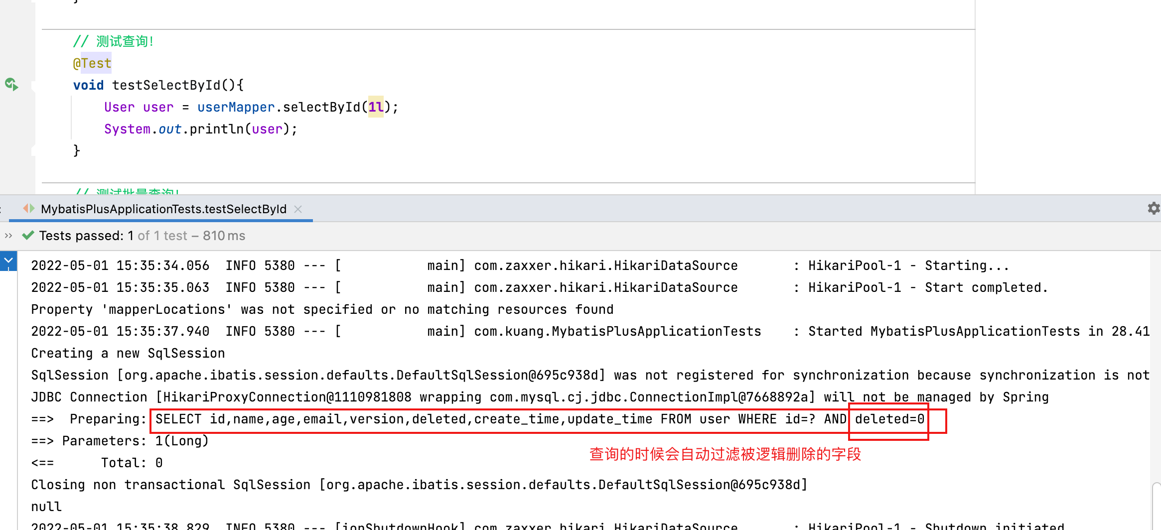Screen dimensions: 1161x530
Task: Close the MybatisPlusApplicationTests.testSelectById tab
Action: click(298, 209)
